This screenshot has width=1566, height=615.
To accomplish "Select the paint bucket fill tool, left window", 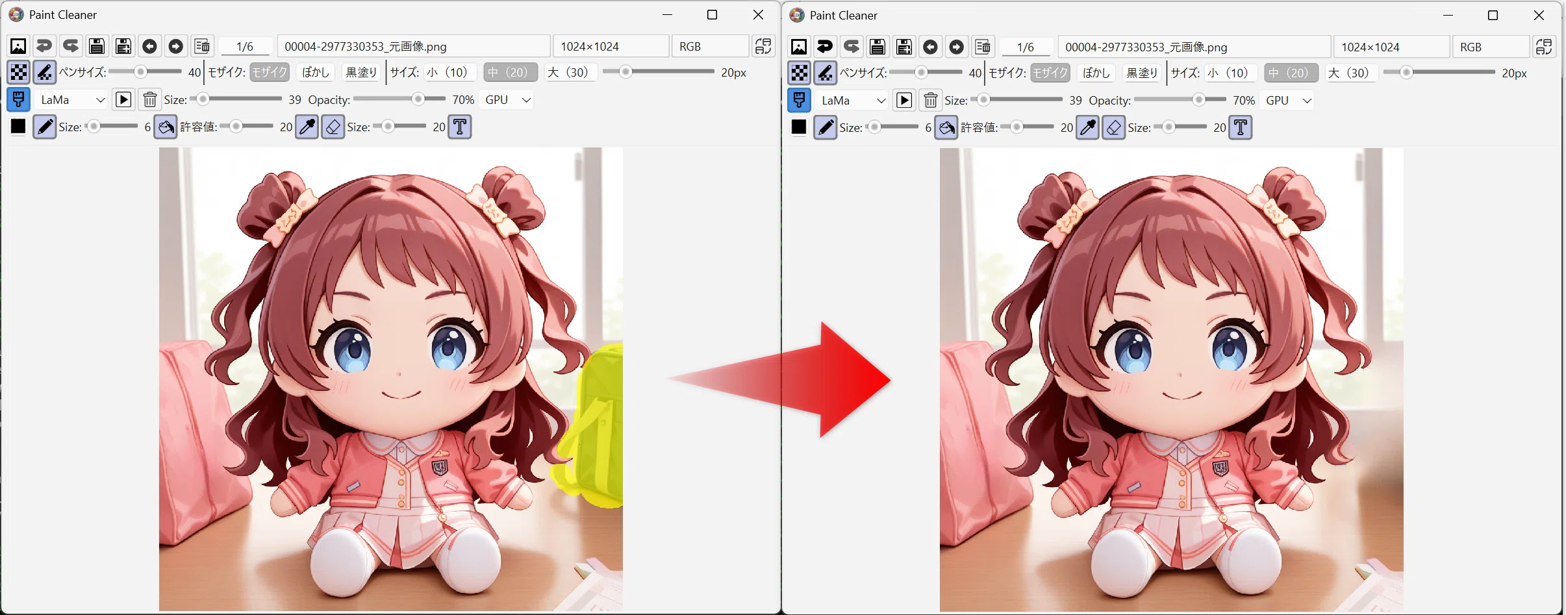I will pos(166,127).
